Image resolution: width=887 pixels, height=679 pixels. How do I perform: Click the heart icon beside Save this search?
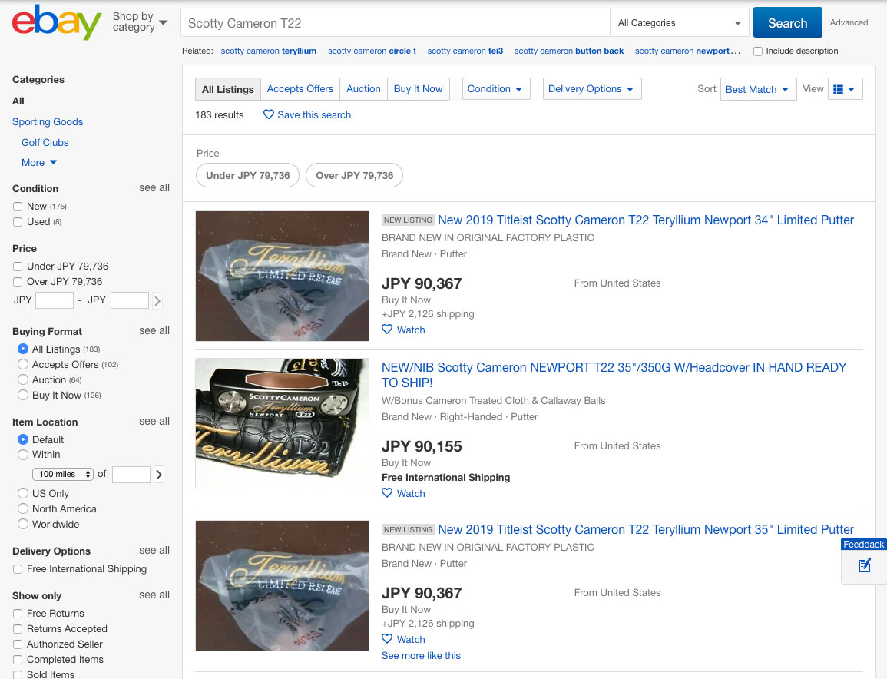(269, 114)
